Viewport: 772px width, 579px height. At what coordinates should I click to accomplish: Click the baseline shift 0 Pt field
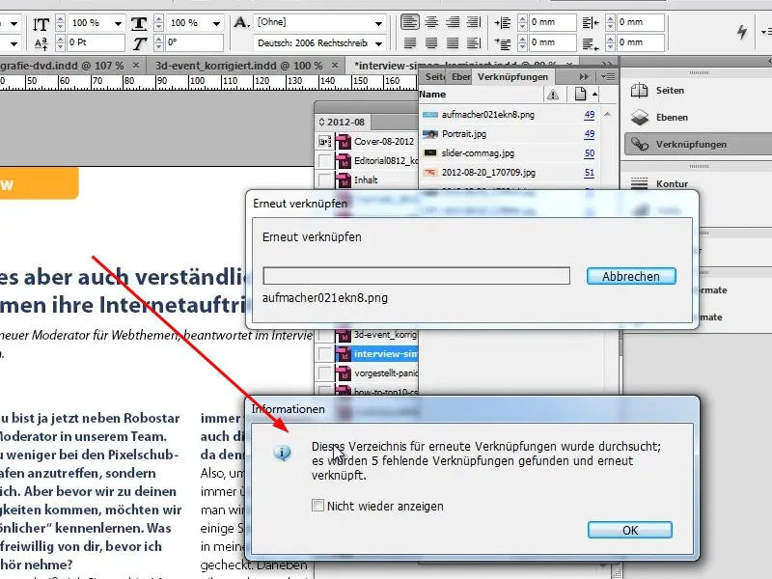[x=96, y=42]
